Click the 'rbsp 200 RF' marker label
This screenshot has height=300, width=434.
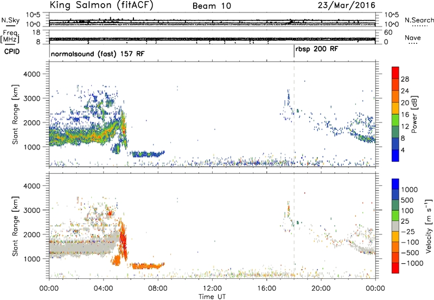[x=317, y=49]
